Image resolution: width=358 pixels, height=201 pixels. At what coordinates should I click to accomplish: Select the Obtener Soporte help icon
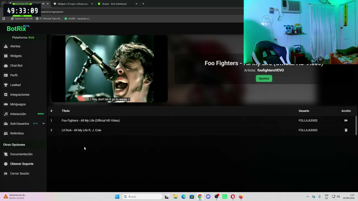point(6,164)
